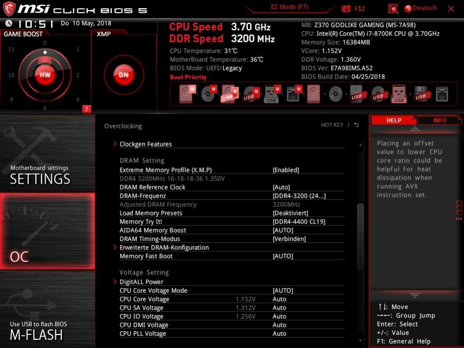This screenshot has height=348, width=464.
Task: Open DRAM-Frequenz DDR4-3200 value list
Action: [299, 196]
